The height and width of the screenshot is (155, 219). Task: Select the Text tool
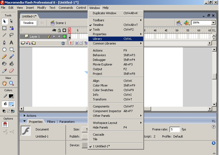tap(11, 42)
